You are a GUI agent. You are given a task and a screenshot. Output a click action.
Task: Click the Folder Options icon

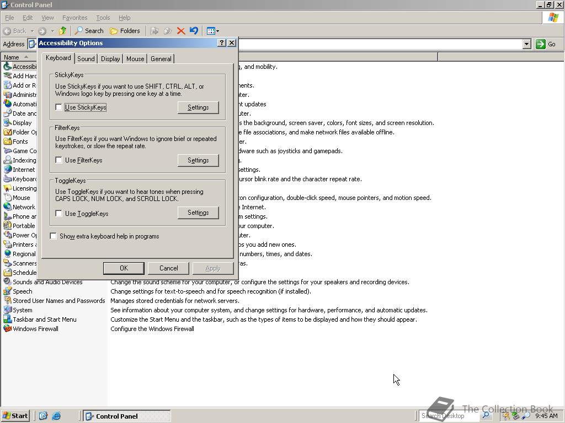click(7, 132)
